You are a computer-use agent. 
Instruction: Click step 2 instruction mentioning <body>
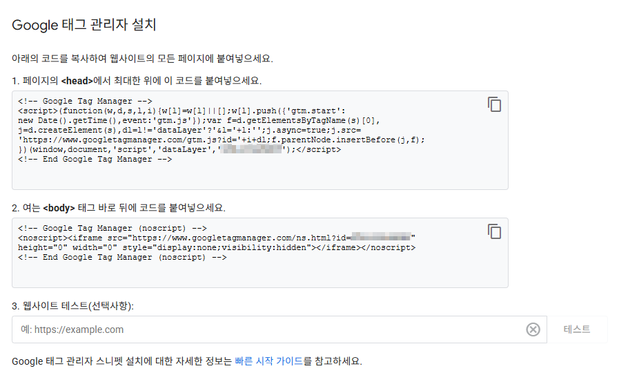click(x=119, y=208)
